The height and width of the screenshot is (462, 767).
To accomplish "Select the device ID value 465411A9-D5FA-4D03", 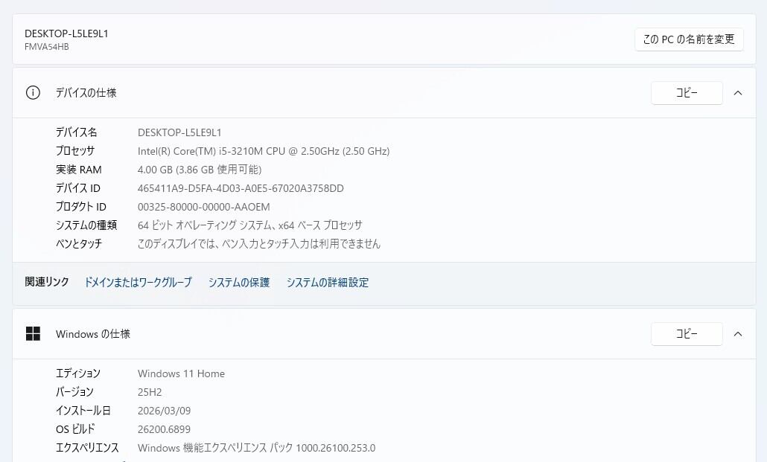I will [241, 188].
